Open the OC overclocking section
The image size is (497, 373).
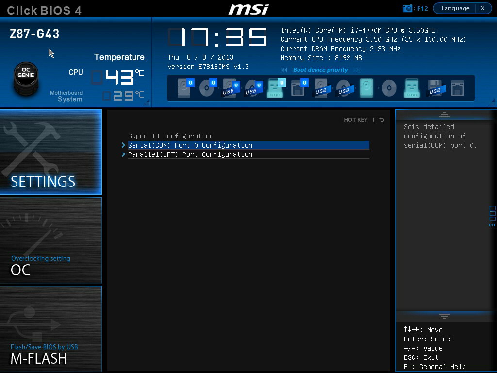pyautogui.click(x=50, y=240)
